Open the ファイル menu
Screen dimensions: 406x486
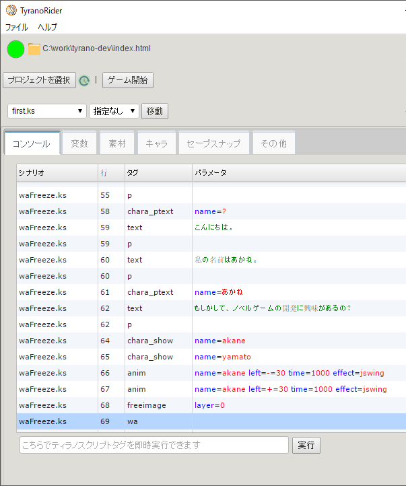[17, 28]
